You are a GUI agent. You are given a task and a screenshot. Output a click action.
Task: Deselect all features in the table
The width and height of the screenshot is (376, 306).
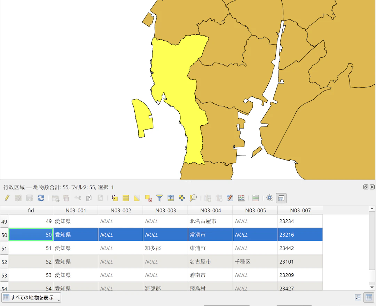tap(148, 198)
